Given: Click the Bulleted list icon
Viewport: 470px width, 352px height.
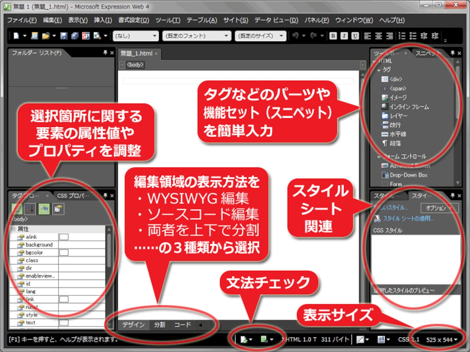Looking at the screenshot, I should tap(413, 36).
